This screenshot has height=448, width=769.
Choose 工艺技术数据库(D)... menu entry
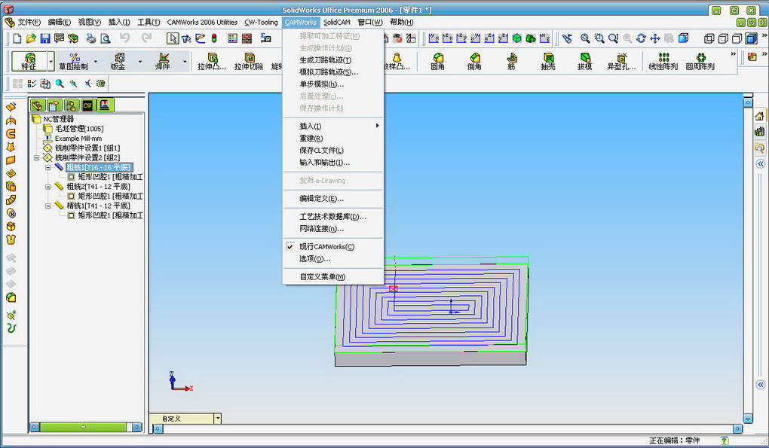pos(333,216)
